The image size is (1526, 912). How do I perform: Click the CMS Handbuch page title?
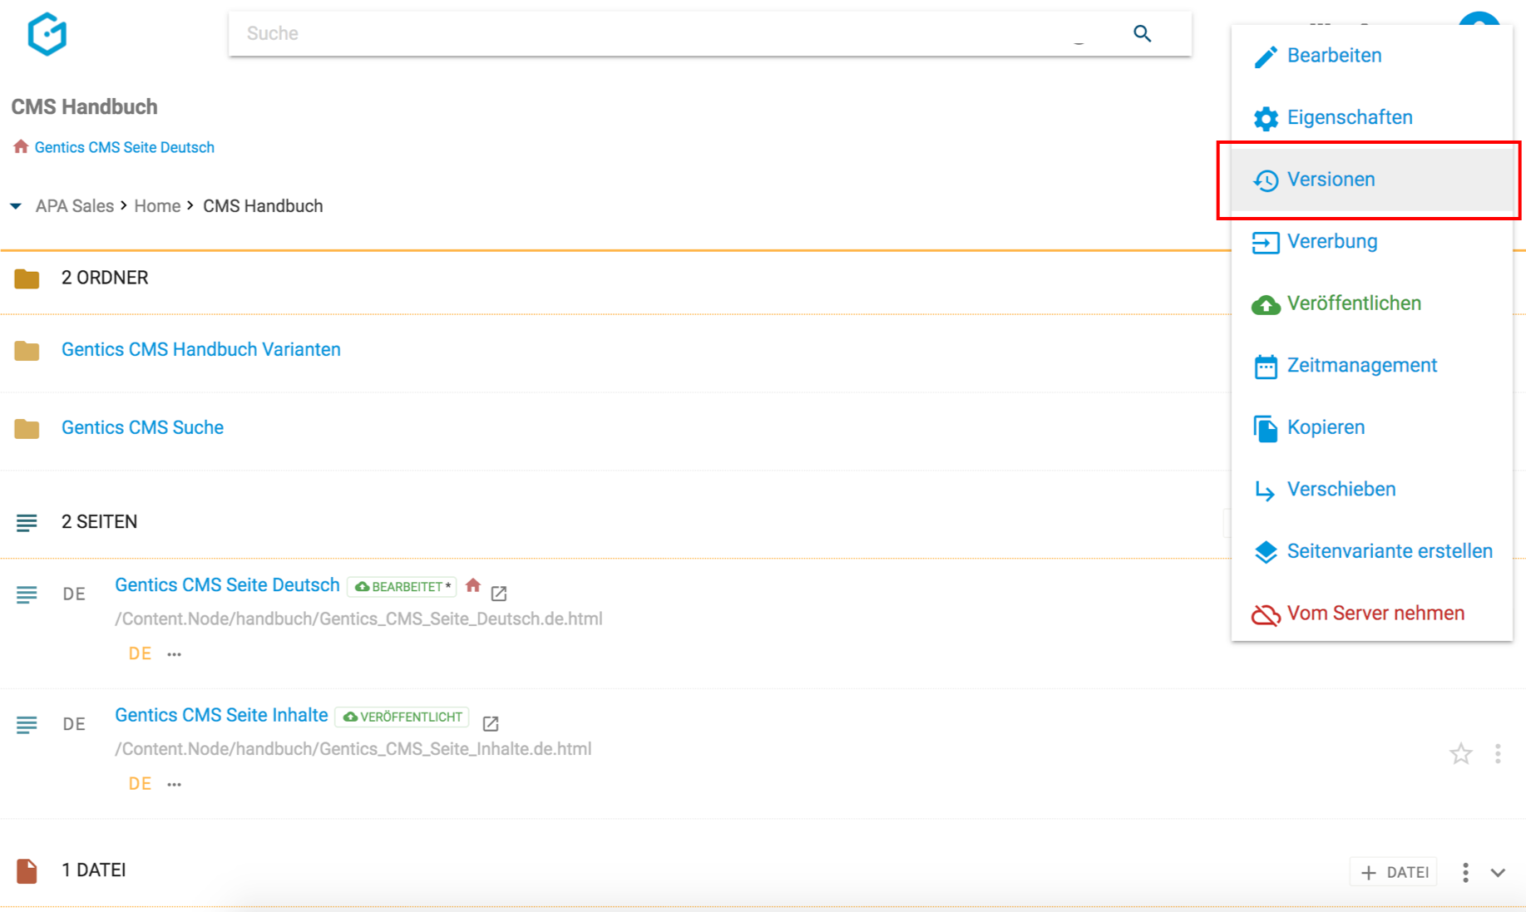point(85,107)
